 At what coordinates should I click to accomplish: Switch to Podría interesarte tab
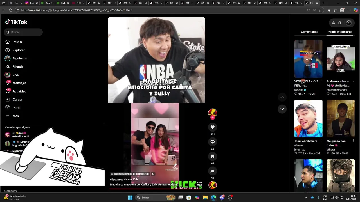[x=339, y=32]
